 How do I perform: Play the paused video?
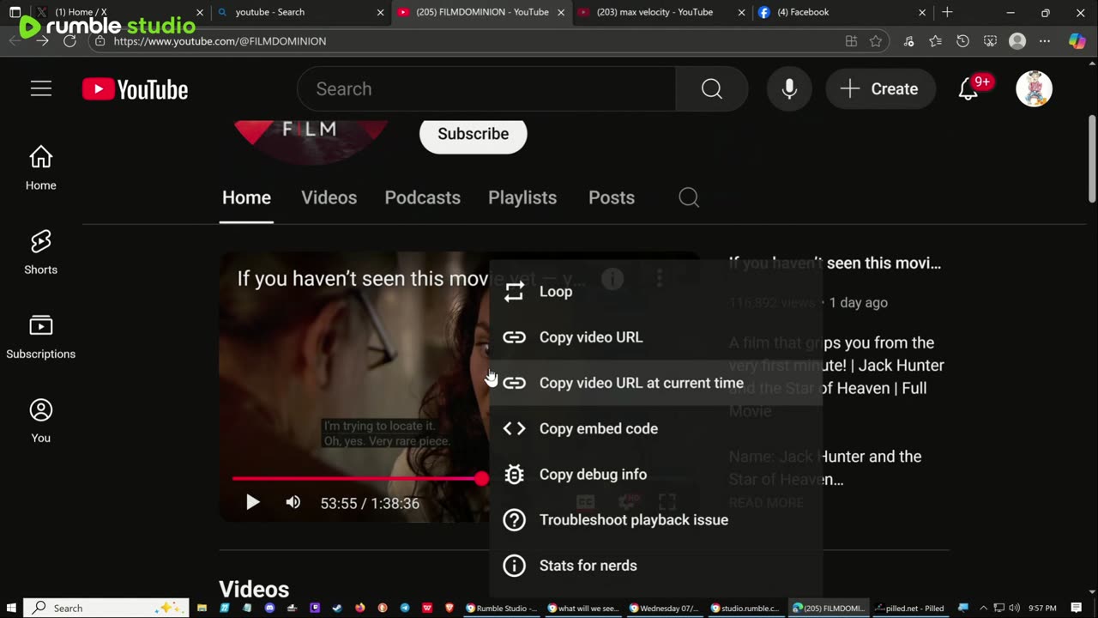pyautogui.click(x=252, y=503)
